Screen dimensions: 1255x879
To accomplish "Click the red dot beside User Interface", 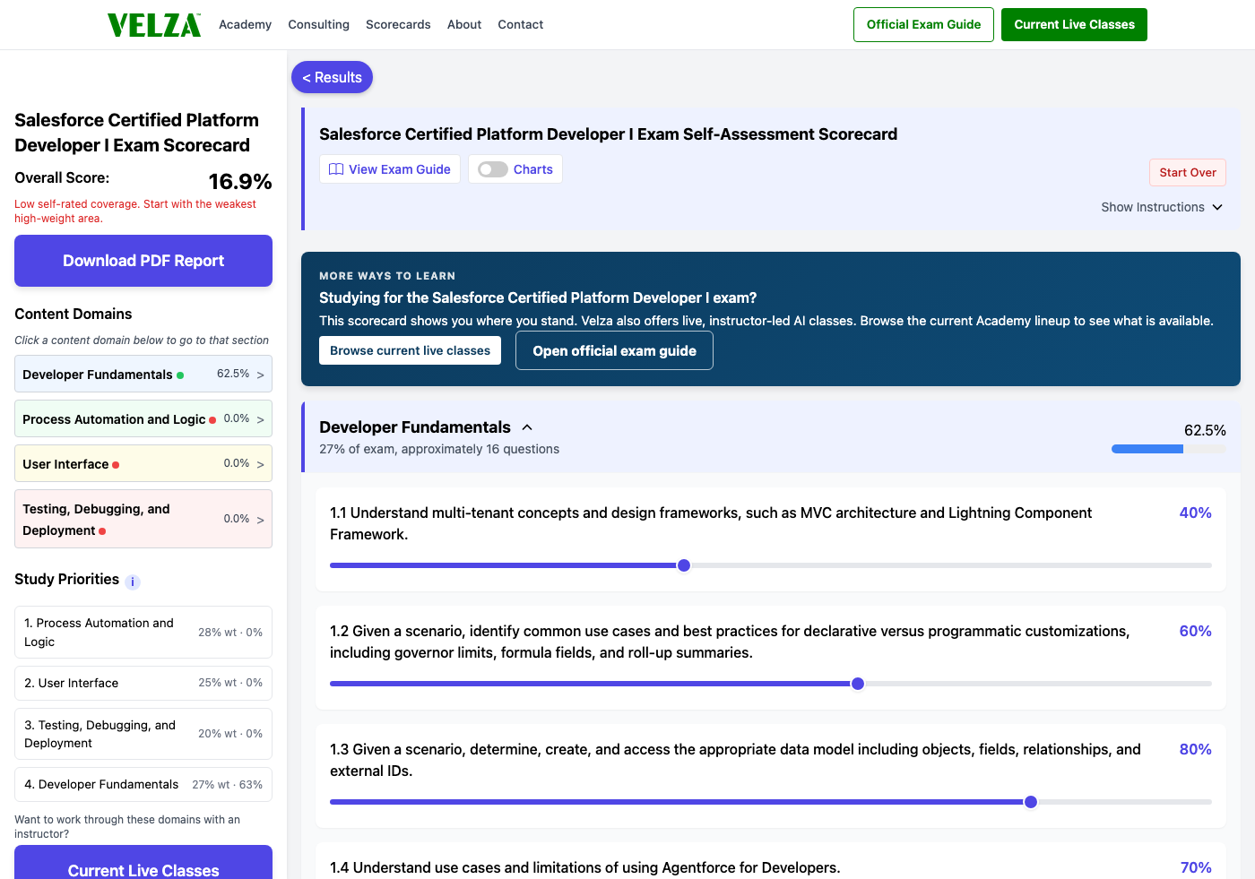I will click(x=116, y=465).
